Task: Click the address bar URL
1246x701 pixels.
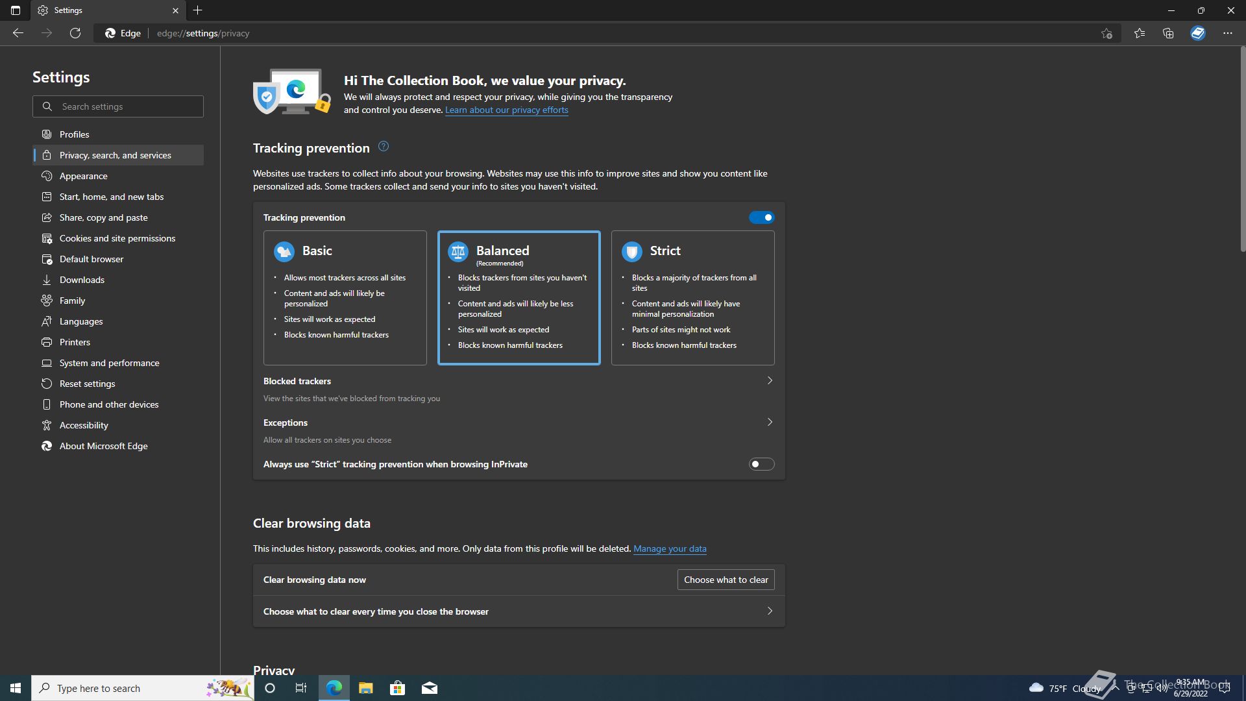Action: [x=203, y=33]
